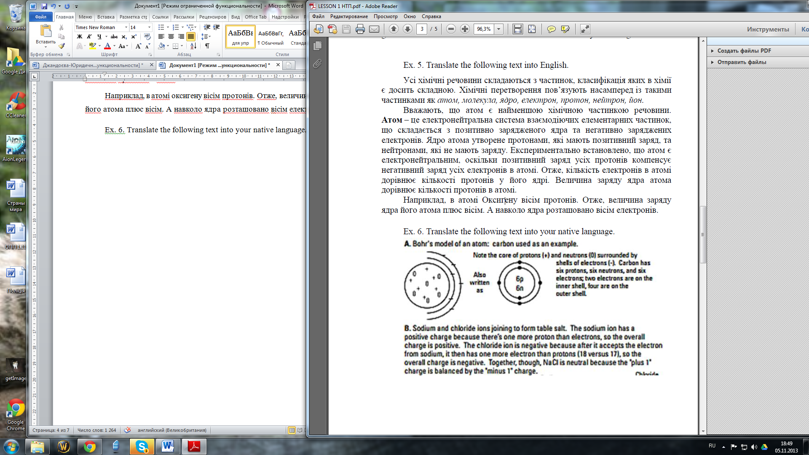Select the Highlight text tool in Reader
Screen dimensions: 809x455
pyautogui.click(x=565, y=29)
